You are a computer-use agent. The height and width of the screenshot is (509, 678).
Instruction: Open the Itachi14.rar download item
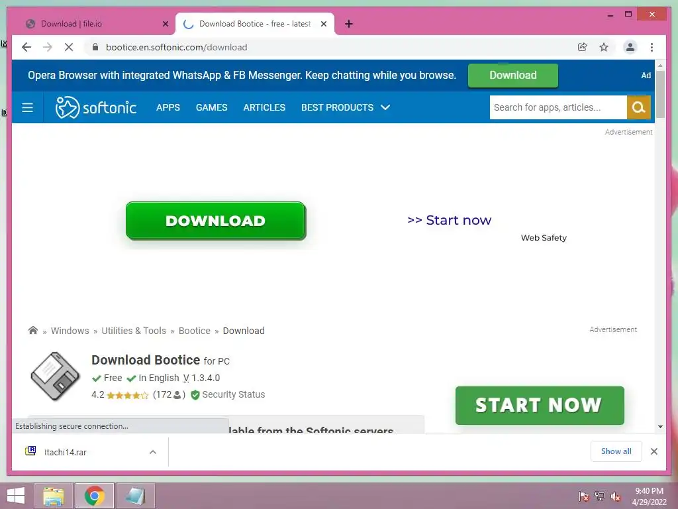(x=66, y=452)
